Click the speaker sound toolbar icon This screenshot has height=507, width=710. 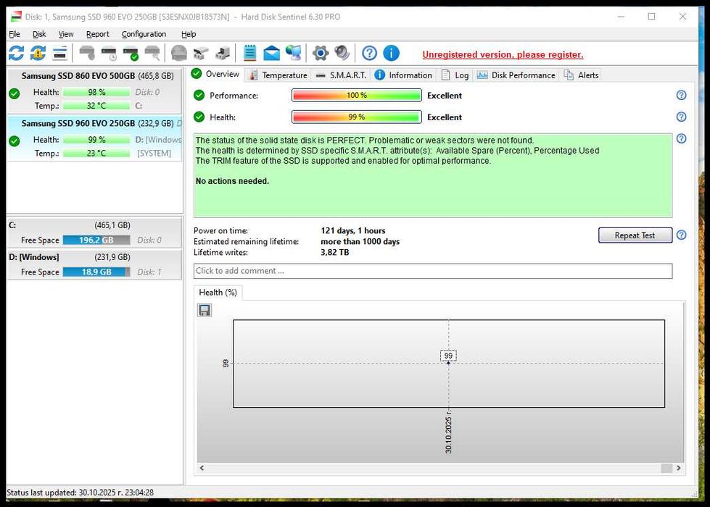click(x=342, y=54)
